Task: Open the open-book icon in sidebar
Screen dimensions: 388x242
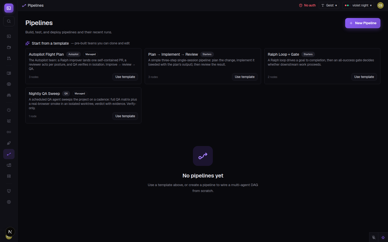Action: coord(9,73)
